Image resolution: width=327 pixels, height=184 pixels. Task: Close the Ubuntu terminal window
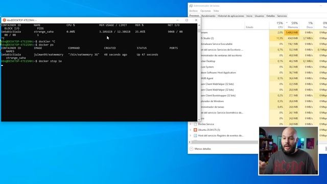pos(196,20)
